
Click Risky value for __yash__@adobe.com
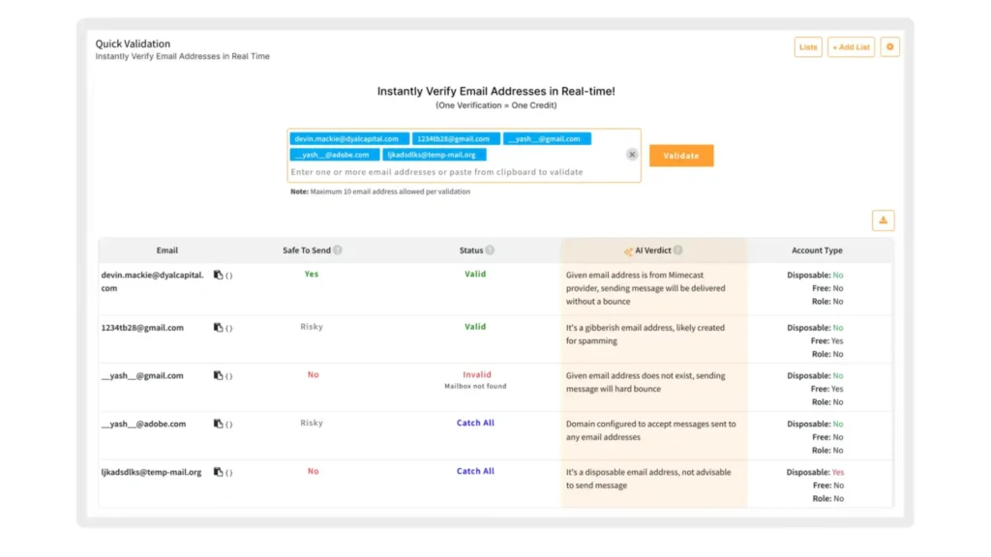(312, 424)
